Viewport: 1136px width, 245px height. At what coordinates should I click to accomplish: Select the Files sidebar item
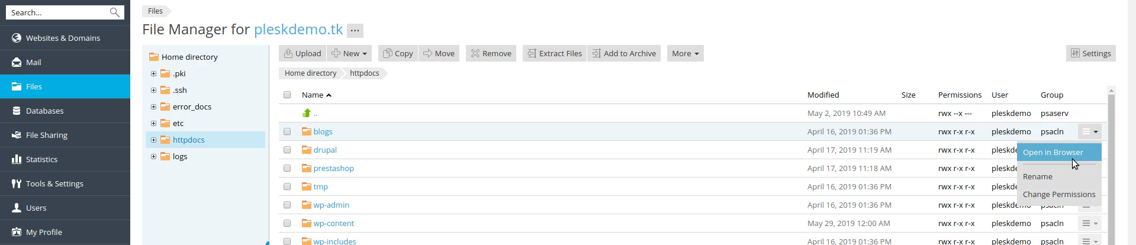[x=65, y=86]
